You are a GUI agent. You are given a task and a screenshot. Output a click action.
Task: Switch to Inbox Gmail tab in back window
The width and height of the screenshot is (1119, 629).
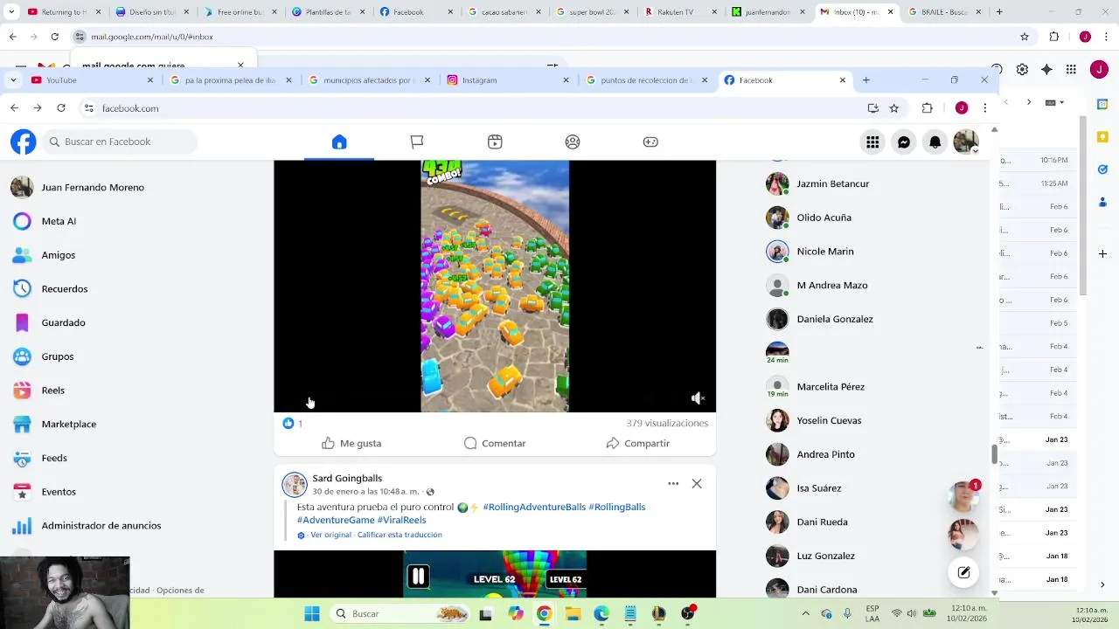click(858, 12)
